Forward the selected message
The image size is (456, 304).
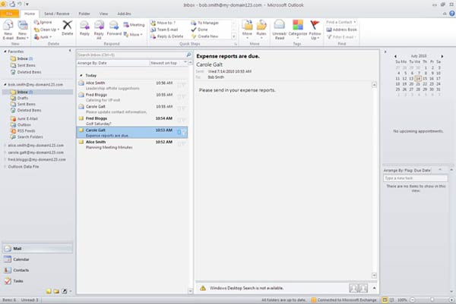coord(114,28)
